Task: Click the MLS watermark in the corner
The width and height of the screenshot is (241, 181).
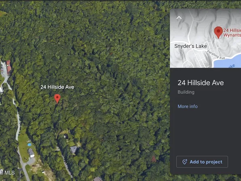Action: (7, 172)
